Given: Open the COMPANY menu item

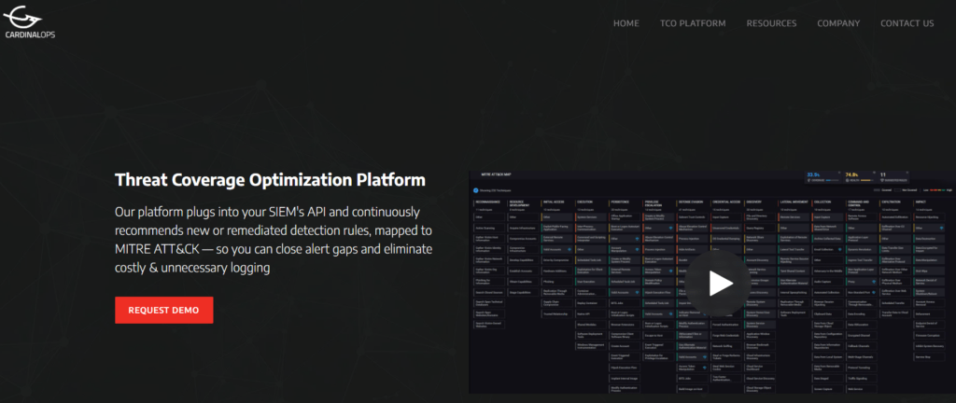Looking at the screenshot, I should click(x=838, y=23).
